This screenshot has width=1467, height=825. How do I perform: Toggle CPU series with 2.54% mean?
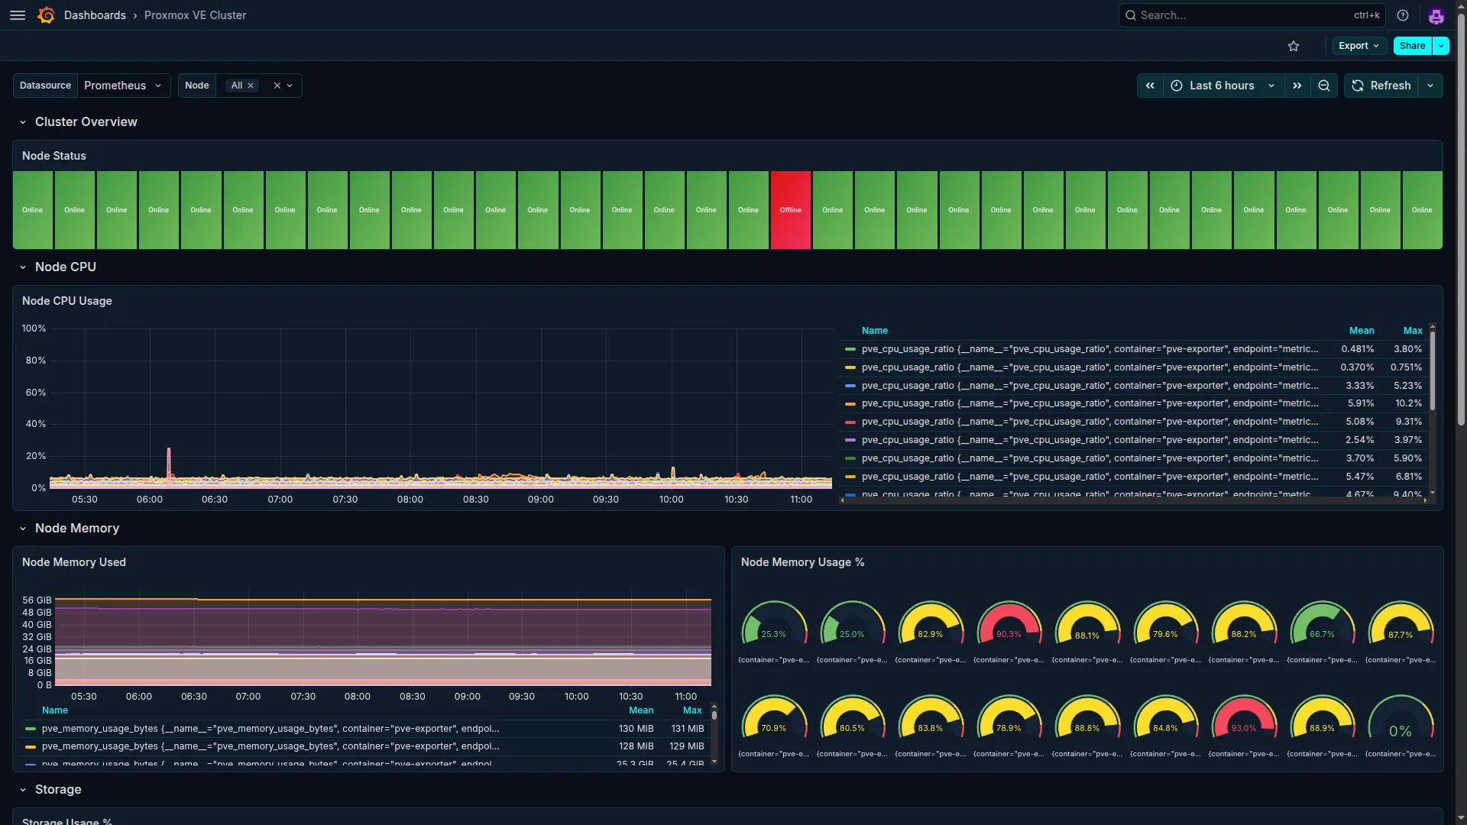click(x=1090, y=440)
